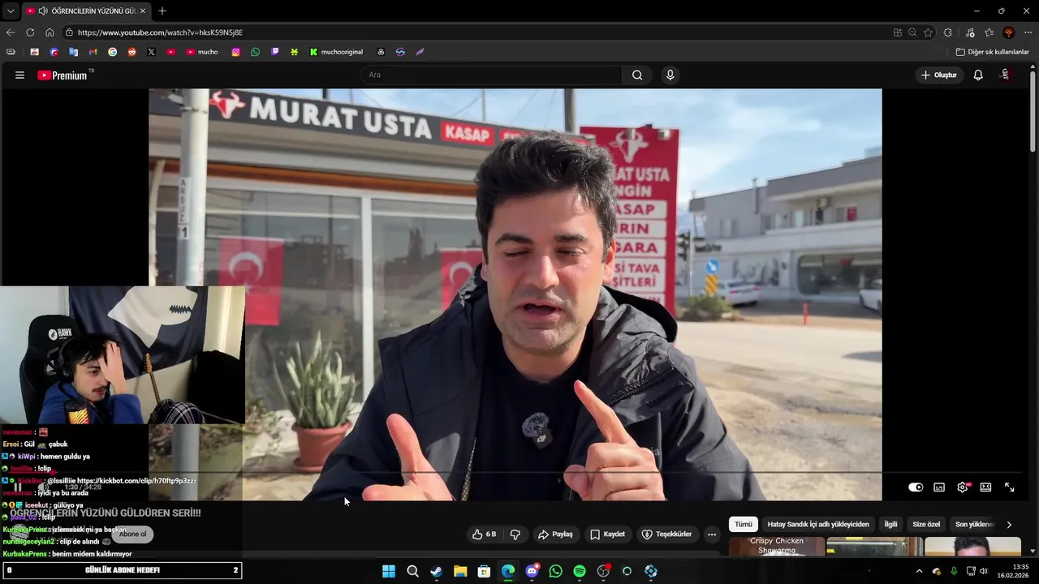
Task: Expand the Diğer sık kullanılanlar bookmarks folder
Action: click(992, 52)
